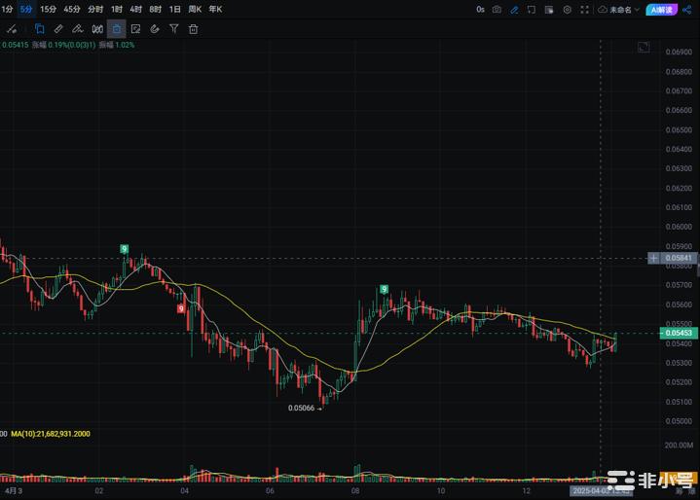Click the trash delete drawings icon
Screen dimensions: 700x500
193,29
